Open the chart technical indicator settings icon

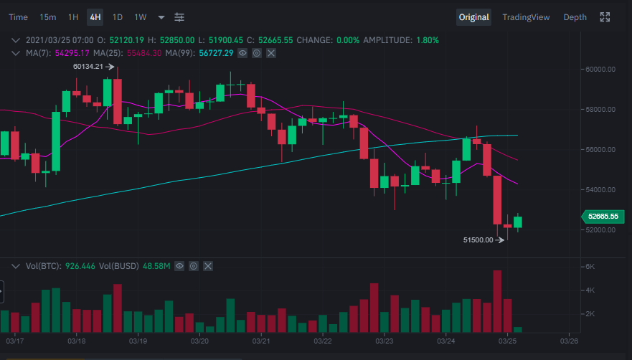pos(179,17)
